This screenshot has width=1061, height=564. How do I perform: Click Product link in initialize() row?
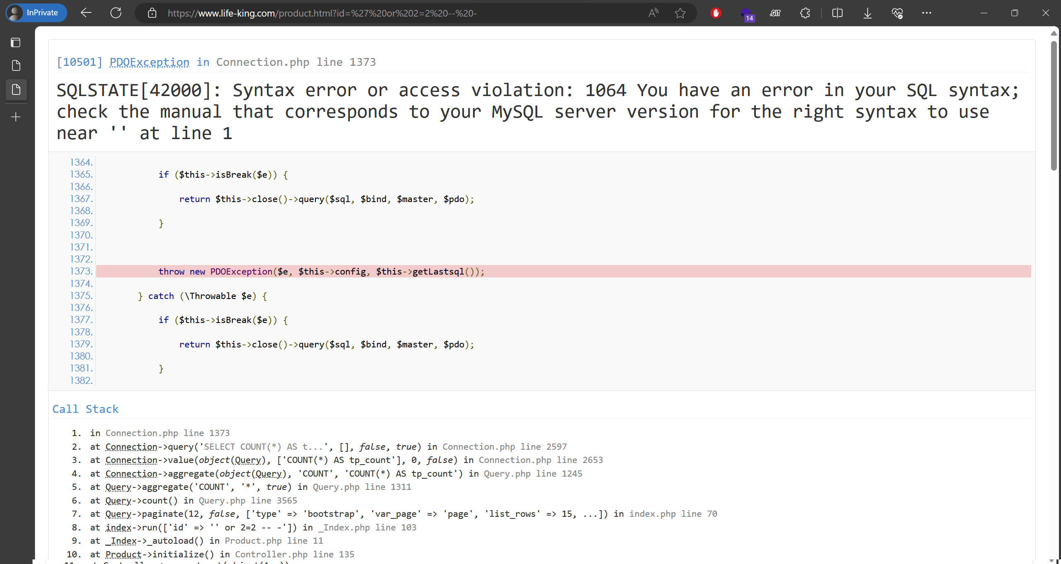tap(124, 554)
